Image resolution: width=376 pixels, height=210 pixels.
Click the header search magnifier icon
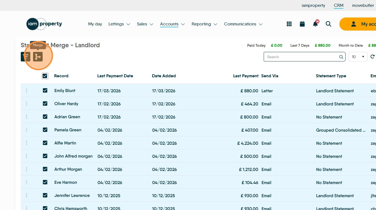click(328, 24)
